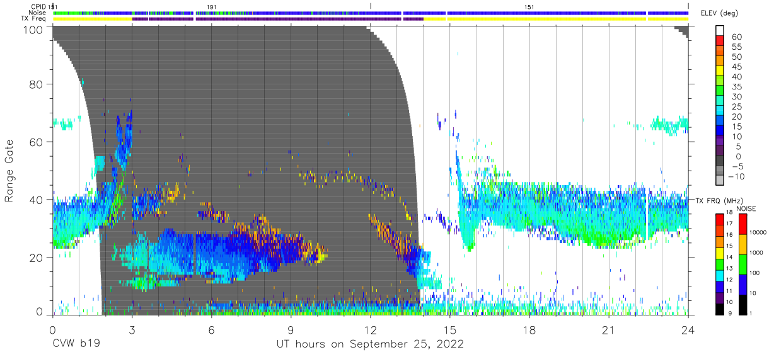Click the '40' tick on Range Gate axis
774x357 pixels.
coord(37,200)
